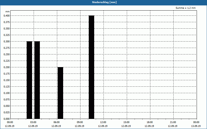207x129 pixels.
Task: Click the 0,150 y-axis label
Action: (x=7, y=80)
